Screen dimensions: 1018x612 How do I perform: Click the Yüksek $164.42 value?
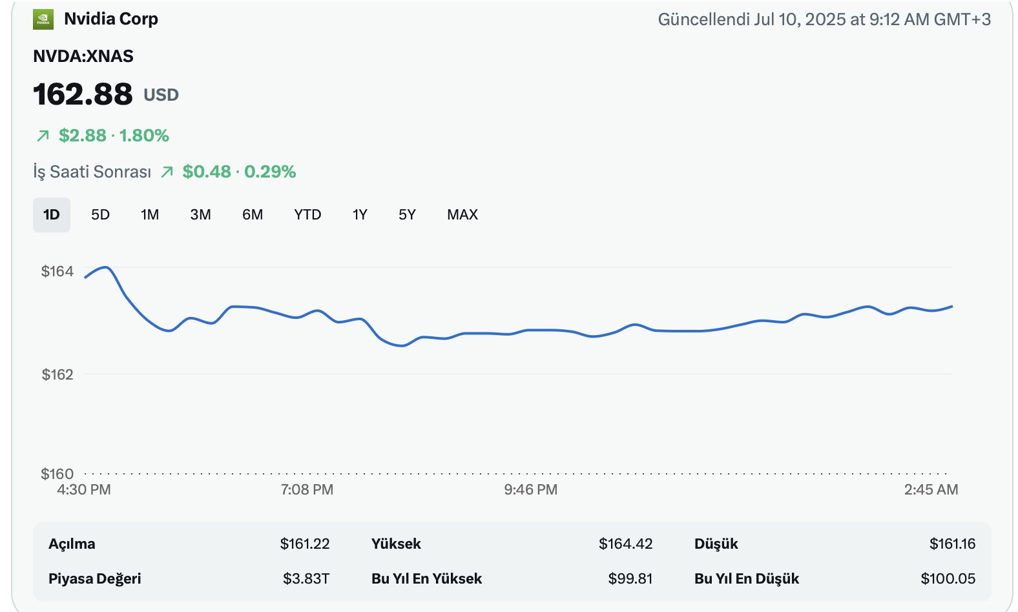pos(625,544)
